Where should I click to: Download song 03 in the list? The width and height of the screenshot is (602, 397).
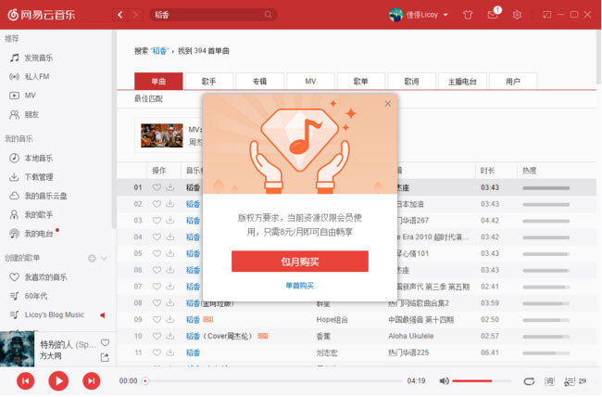pyautogui.click(x=170, y=221)
